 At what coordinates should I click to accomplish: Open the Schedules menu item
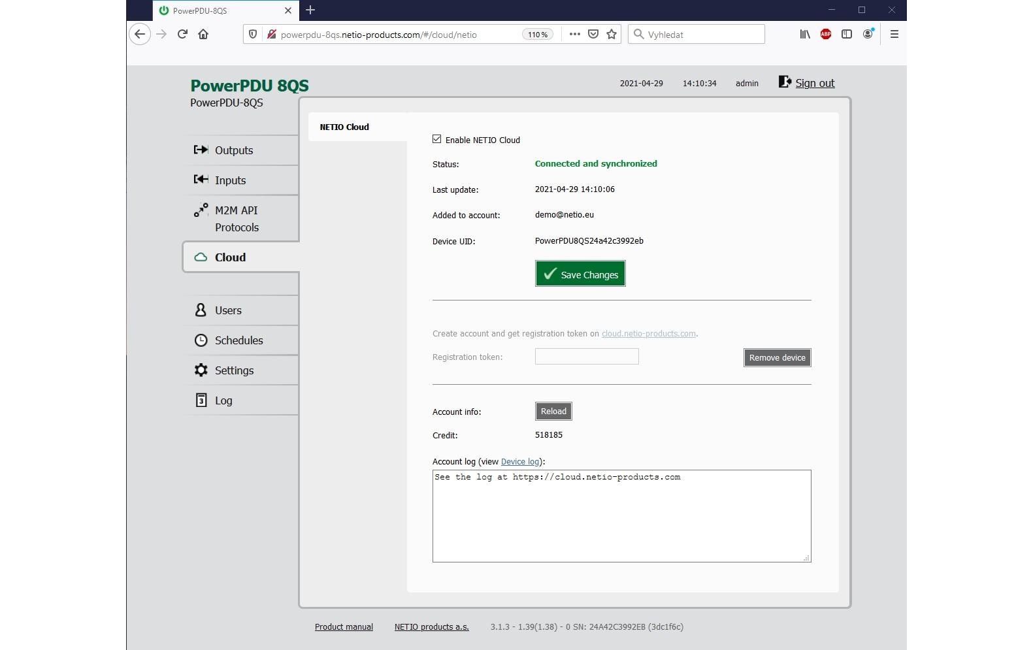click(240, 340)
